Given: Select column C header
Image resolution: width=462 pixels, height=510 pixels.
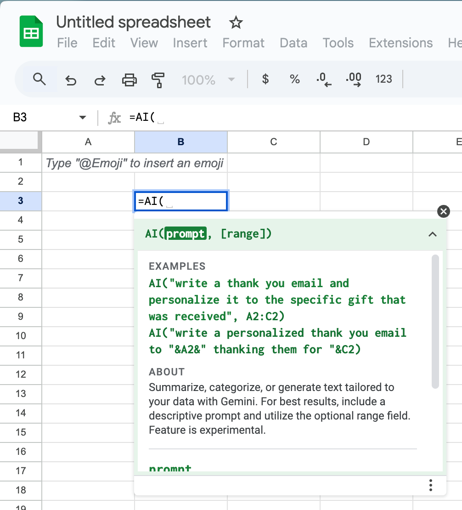Looking at the screenshot, I should (x=273, y=142).
